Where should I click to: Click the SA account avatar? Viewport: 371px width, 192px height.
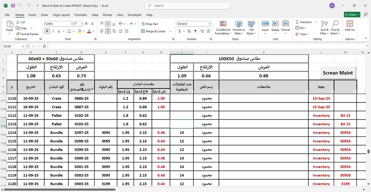(332, 5)
